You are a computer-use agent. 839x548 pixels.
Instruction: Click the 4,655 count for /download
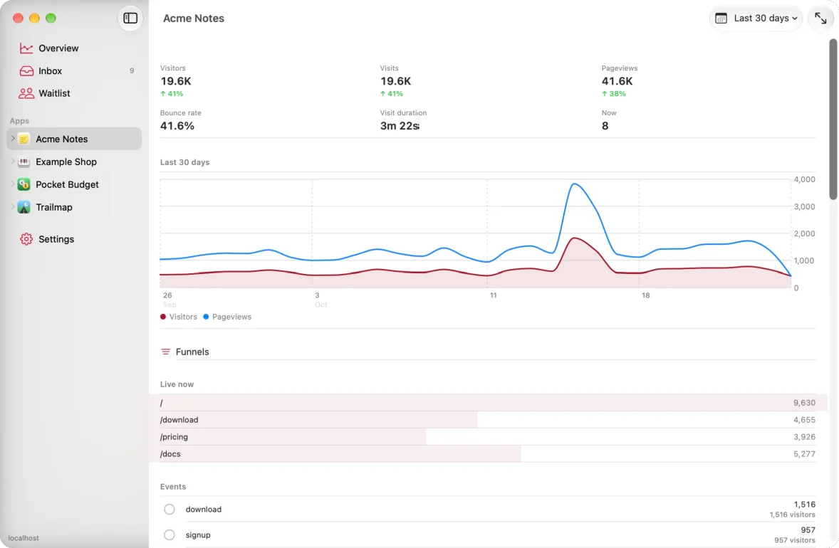coord(804,420)
